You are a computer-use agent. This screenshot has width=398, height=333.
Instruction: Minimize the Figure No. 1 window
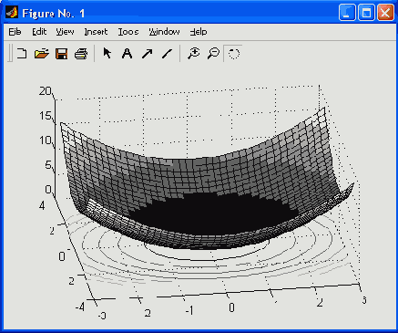pyautogui.click(x=347, y=13)
